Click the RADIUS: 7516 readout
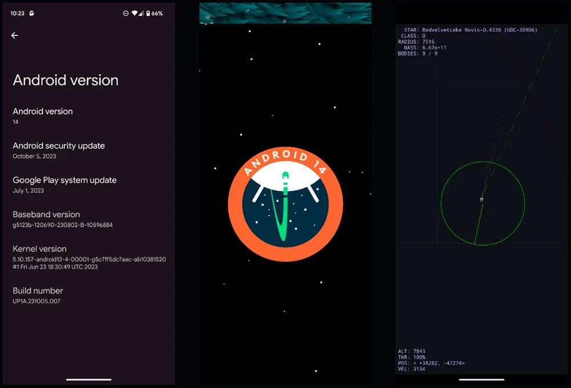 (x=416, y=42)
